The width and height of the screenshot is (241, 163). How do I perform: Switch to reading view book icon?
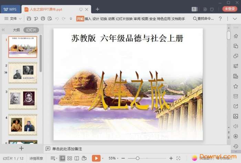[77, 158]
